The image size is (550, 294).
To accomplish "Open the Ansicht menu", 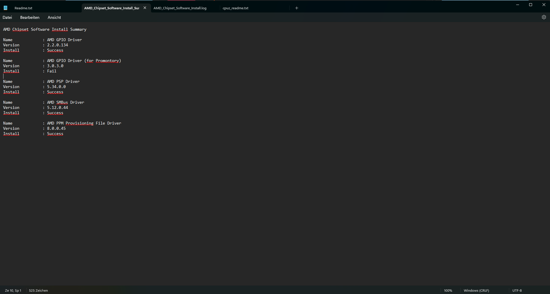I will tap(54, 17).
